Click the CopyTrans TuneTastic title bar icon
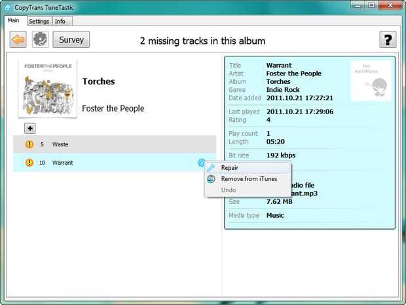Image resolution: width=406 pixels, height=305 pixels. [9, 8]
